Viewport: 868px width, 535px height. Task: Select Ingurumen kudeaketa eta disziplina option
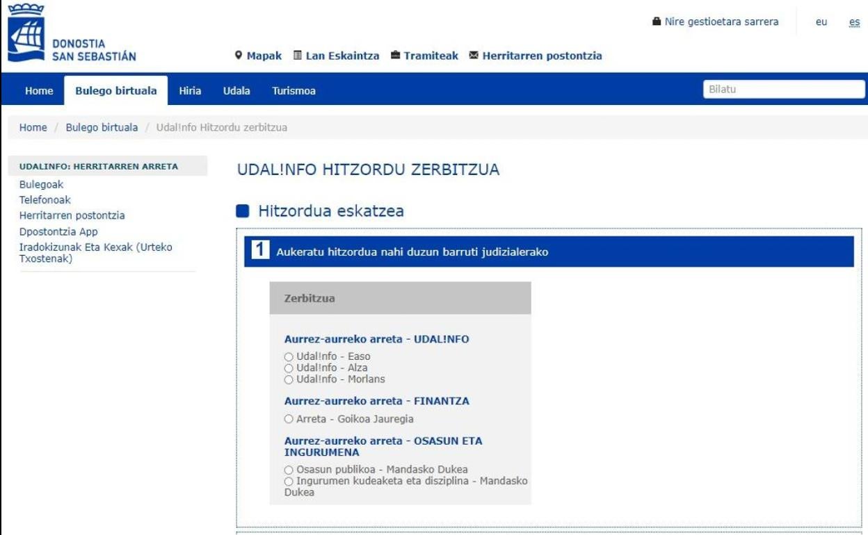point(289,481)
